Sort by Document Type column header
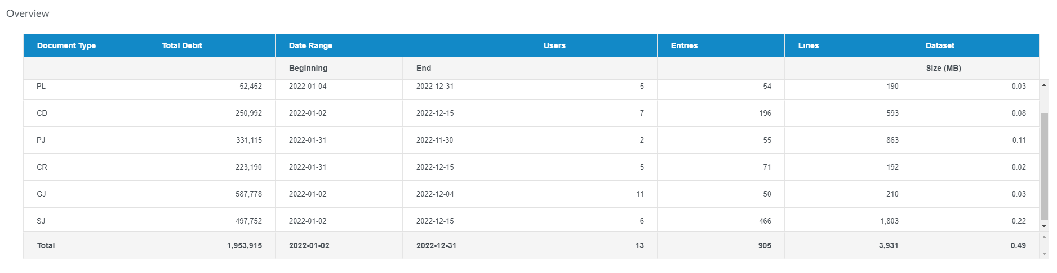The width and height of the screenshot is (1057, 273). pos(66,46)
